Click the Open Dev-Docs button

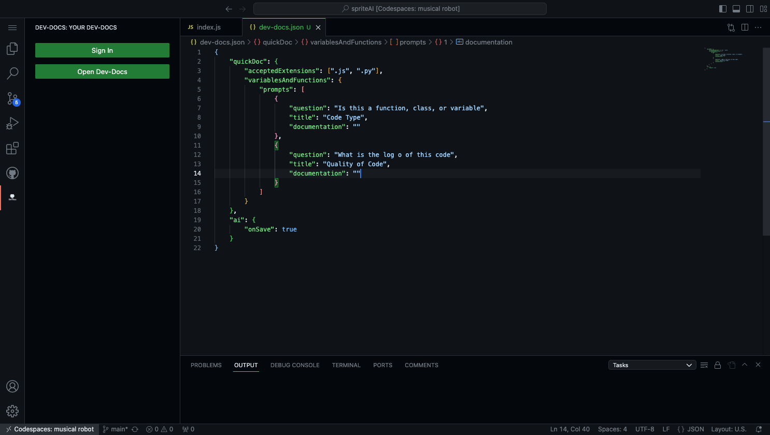102,71
